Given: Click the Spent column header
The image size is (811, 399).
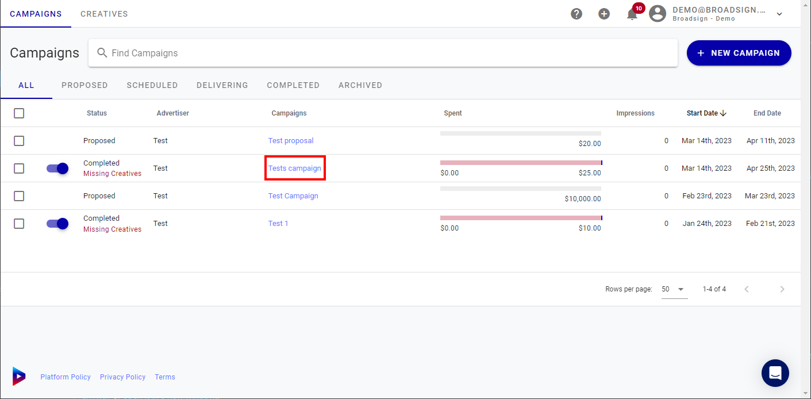Looking at the screenshot, I should pos(453,113).
